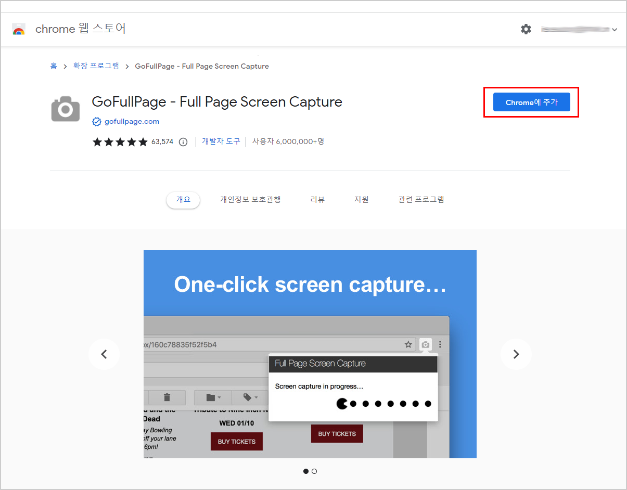This screenshot has height=490, width=627.
Task: Click the five-star rating
Action: (x=120, y=141)
